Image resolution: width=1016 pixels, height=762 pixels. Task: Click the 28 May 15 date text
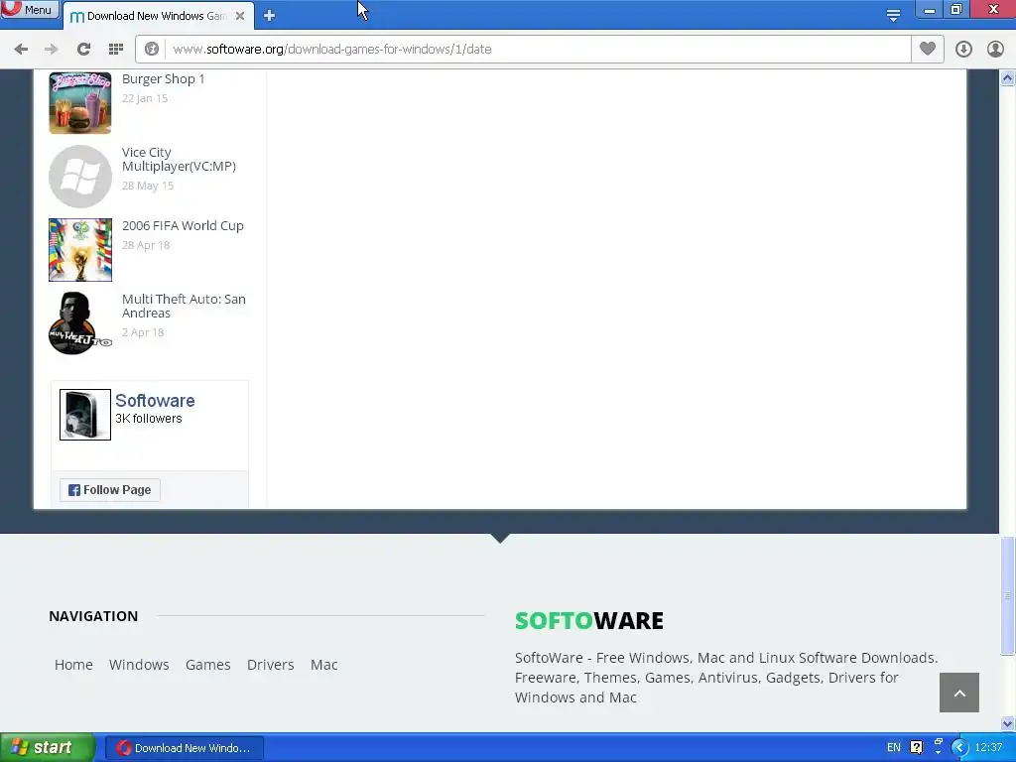pos(148,186)
